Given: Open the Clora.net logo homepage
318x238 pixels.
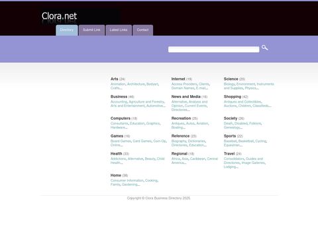Looking at the screenshot, I should pyautogui.click(x=59, y=16).
